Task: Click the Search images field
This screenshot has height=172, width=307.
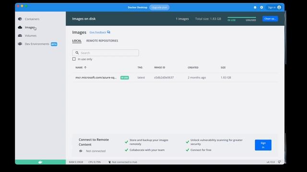Action: [106, 53]
